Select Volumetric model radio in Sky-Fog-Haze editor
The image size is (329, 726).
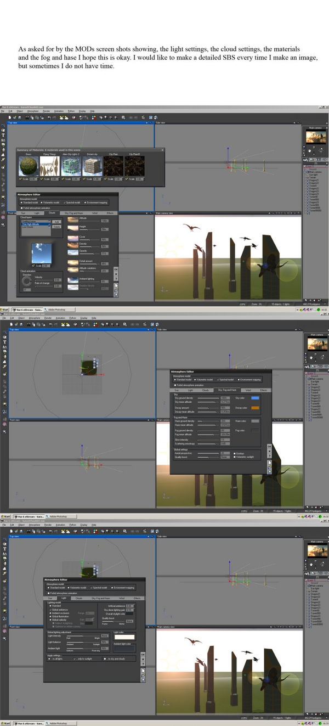[203, 380]
